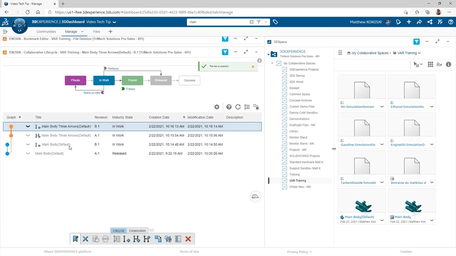Add a new dashboard tab
456x256 pixels.
pos(110,32)
